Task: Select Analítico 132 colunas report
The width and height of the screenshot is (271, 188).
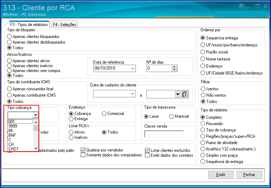Action: pos(228,149)
